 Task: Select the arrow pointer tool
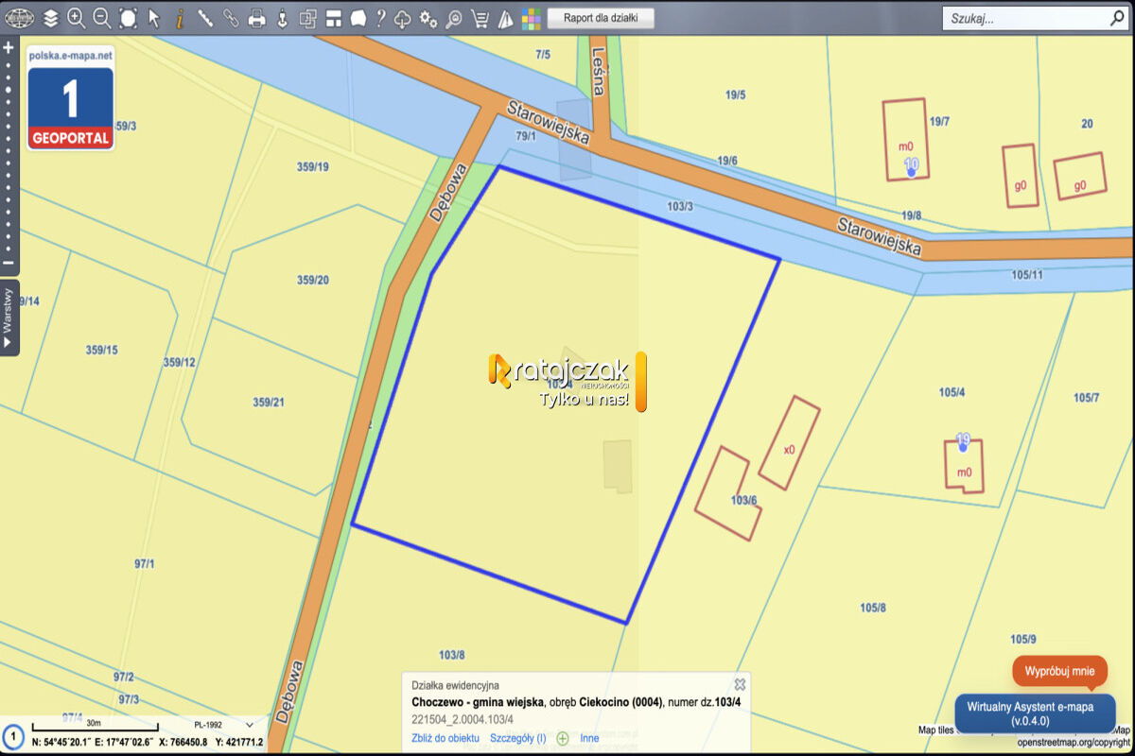153,18
